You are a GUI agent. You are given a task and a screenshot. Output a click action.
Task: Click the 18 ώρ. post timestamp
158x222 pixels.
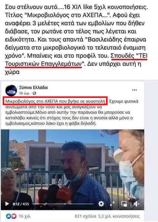coord(24,93)
